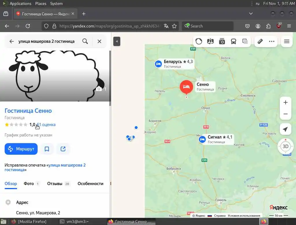The width and height of the screenshot is (296, 225).
Task: Click the search field with hotel query
Action: click(47, 41)
